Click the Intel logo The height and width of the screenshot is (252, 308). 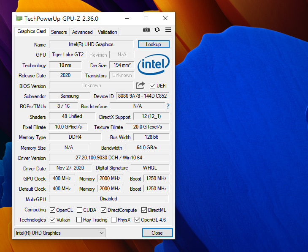coord(153,64)
